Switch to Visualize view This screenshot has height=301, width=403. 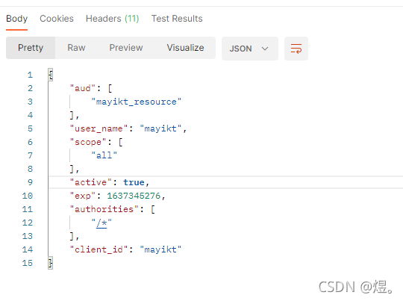point(185,48)
